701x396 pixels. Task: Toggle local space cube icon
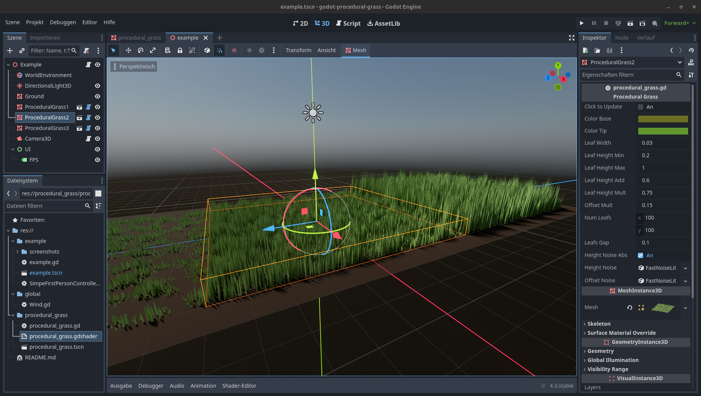click(207, 50)
